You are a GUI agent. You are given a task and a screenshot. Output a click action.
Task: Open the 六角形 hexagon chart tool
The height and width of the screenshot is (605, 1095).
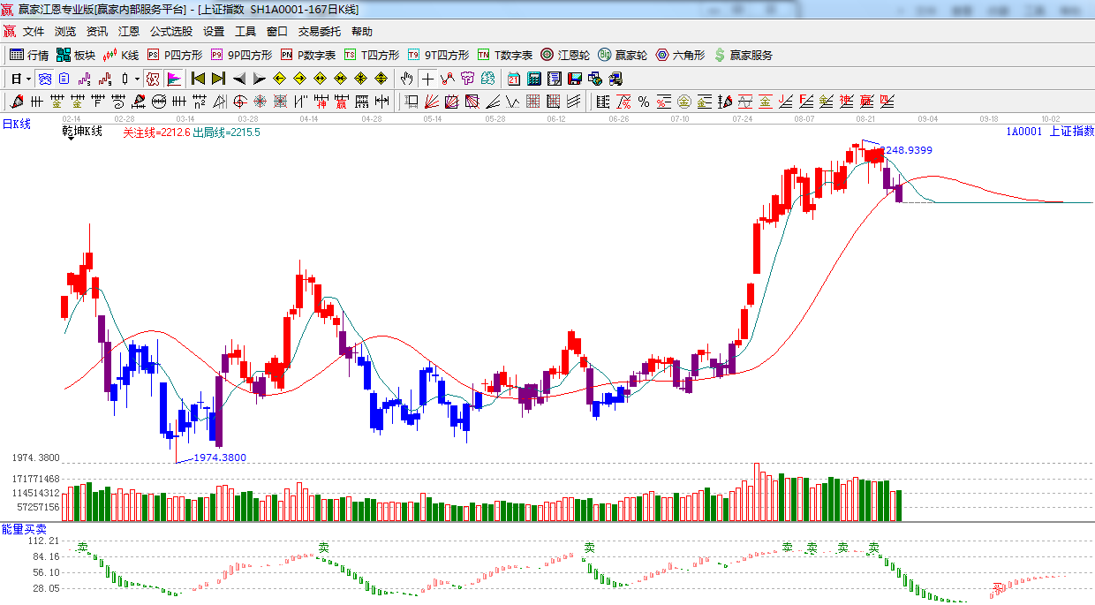click(679, 55)
